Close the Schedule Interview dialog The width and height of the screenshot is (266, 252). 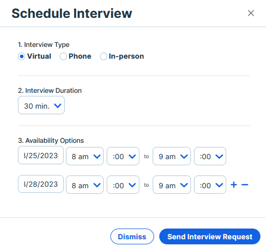[251, 13]
